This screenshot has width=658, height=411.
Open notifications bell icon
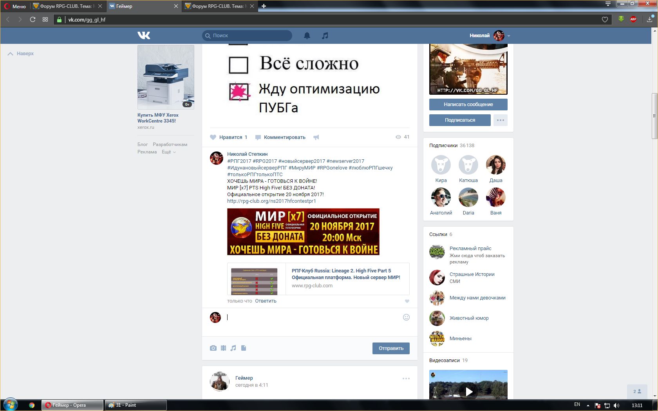coord(307,36)
